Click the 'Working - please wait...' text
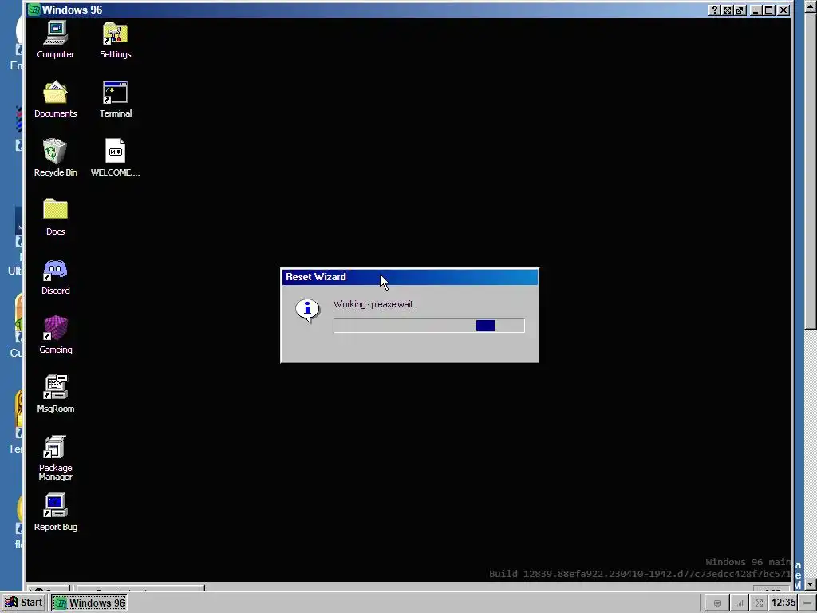 [375, 304]
